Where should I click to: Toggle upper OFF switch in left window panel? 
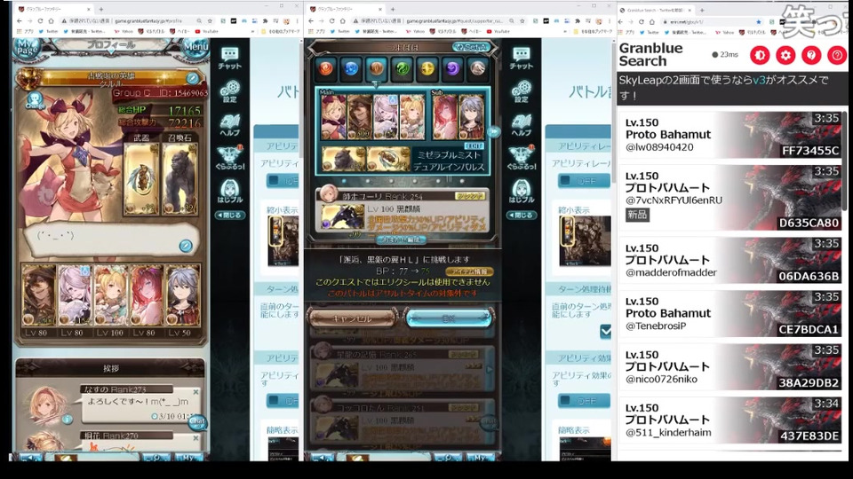tap(283, 180)
